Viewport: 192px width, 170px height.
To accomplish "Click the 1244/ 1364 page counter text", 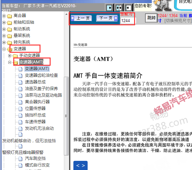I will coord(168,15).
